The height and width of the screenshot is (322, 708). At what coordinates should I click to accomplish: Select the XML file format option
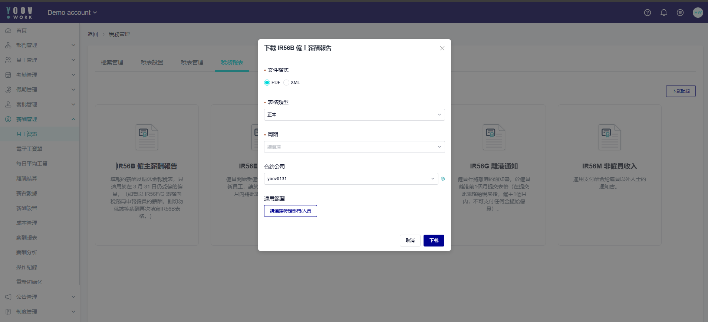tap(286, 83)
